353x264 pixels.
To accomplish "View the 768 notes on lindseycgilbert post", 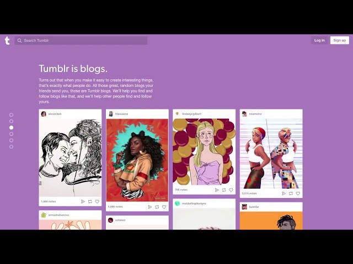I will coord(181,190).
